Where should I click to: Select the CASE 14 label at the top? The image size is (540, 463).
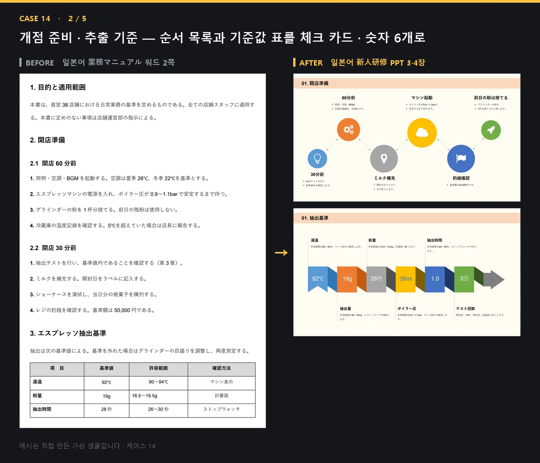pyautogui.click(x=35, y=19)
